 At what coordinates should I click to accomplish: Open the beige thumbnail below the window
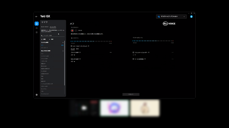pos(145,108)
